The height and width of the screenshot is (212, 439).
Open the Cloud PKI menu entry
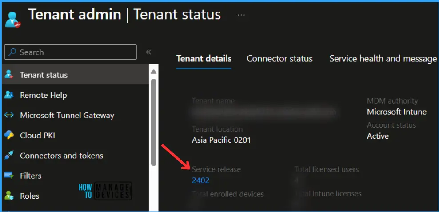[x=37, y=136]
